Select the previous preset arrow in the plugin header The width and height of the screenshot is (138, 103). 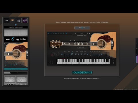tap(74, 33)
